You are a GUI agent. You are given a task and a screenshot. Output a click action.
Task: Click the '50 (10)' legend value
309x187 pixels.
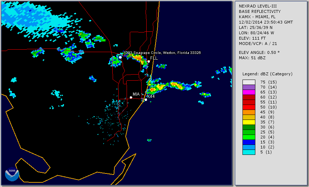[x=268, y=107]
